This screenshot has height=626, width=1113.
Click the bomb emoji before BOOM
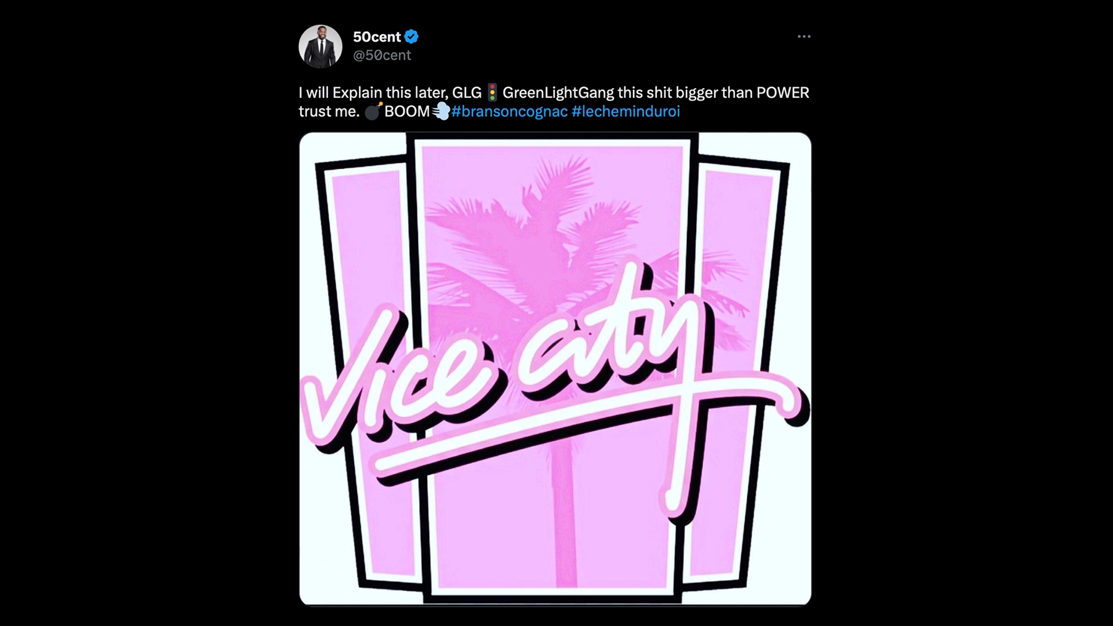pos(373,111)
